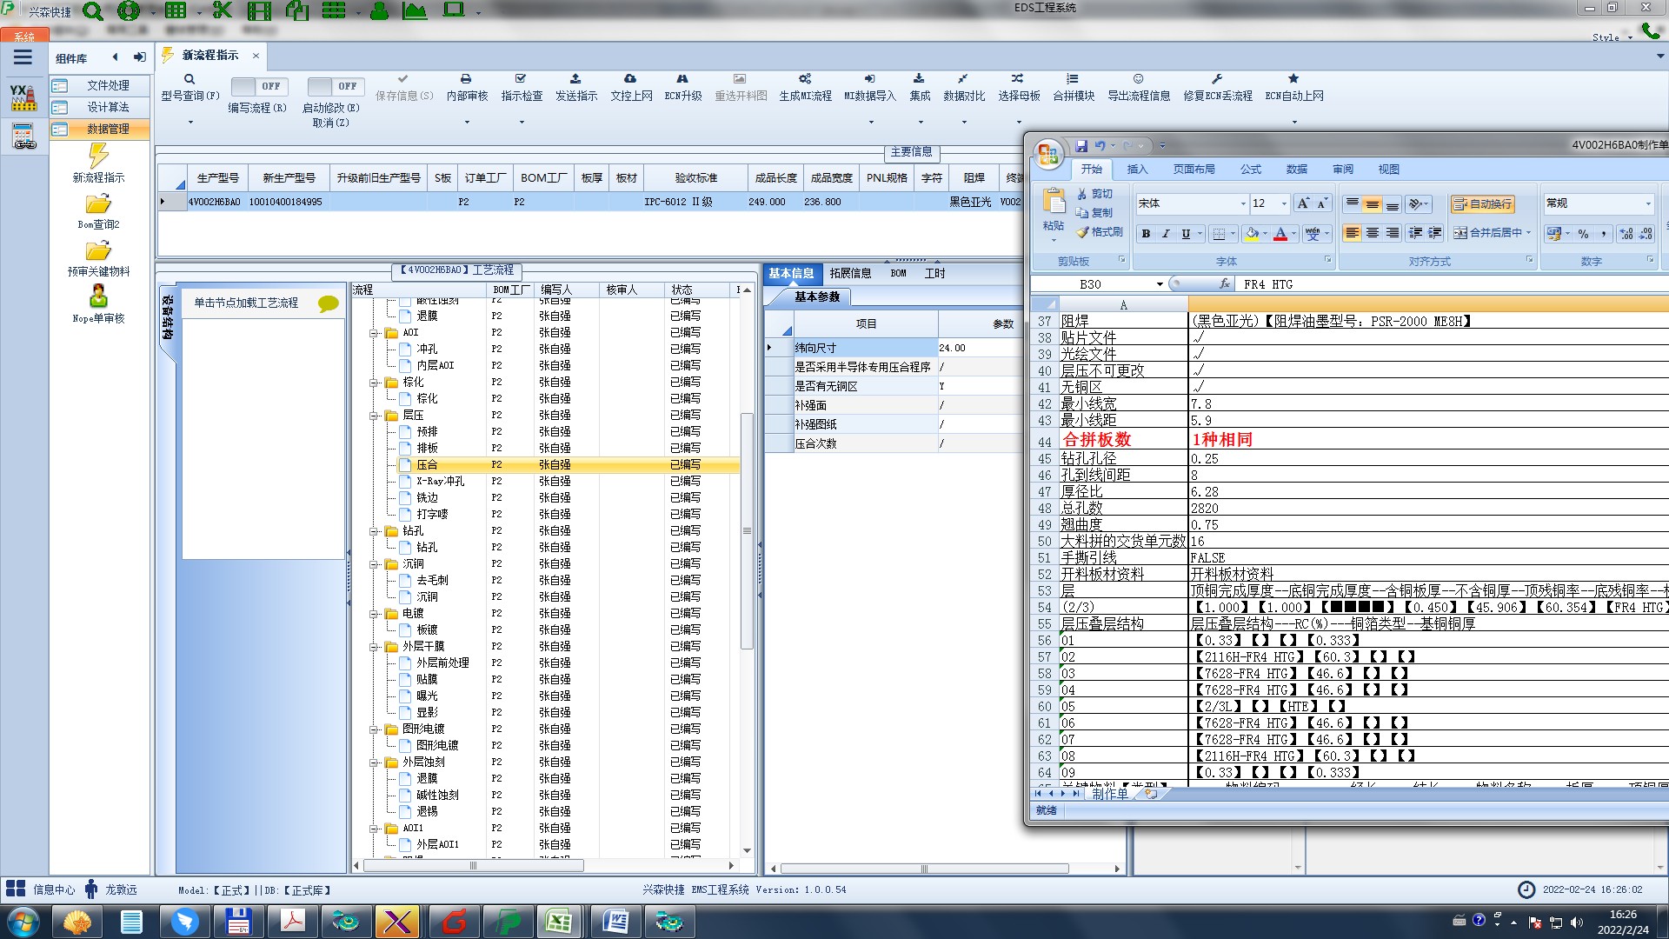Select the 钻孔 tree node under 钻孔 folder
Viewport: 1669px width, 939px height.
427,547
